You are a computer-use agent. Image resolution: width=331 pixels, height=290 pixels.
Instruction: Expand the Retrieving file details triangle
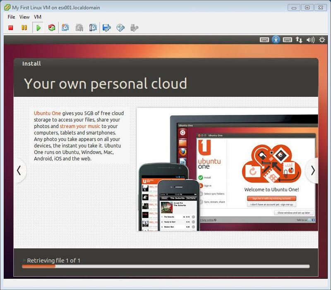(x=24, y=260)
